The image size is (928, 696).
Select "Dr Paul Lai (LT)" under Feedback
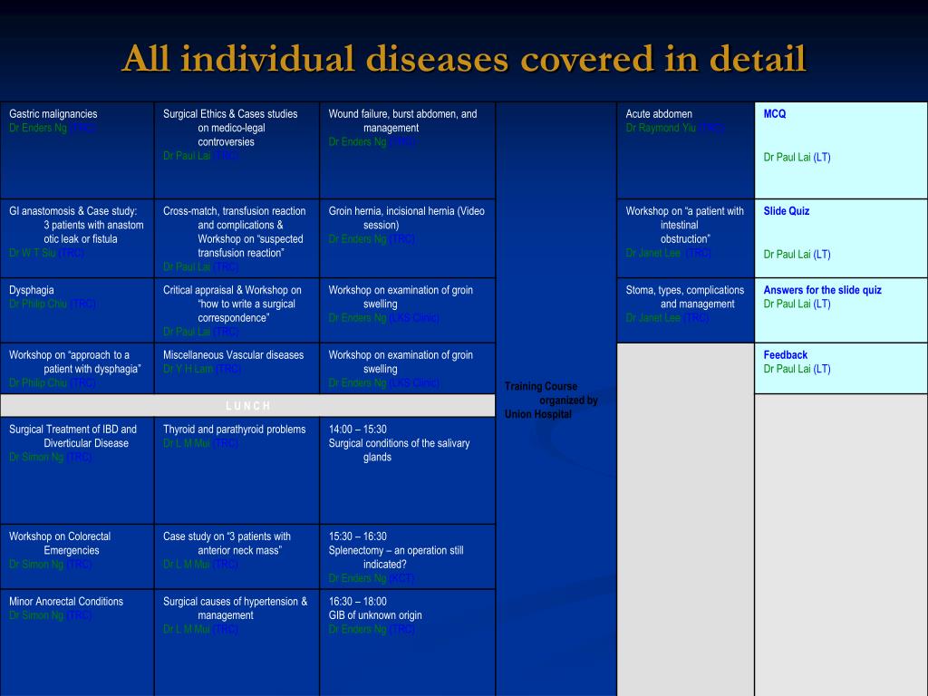[797, 370]
